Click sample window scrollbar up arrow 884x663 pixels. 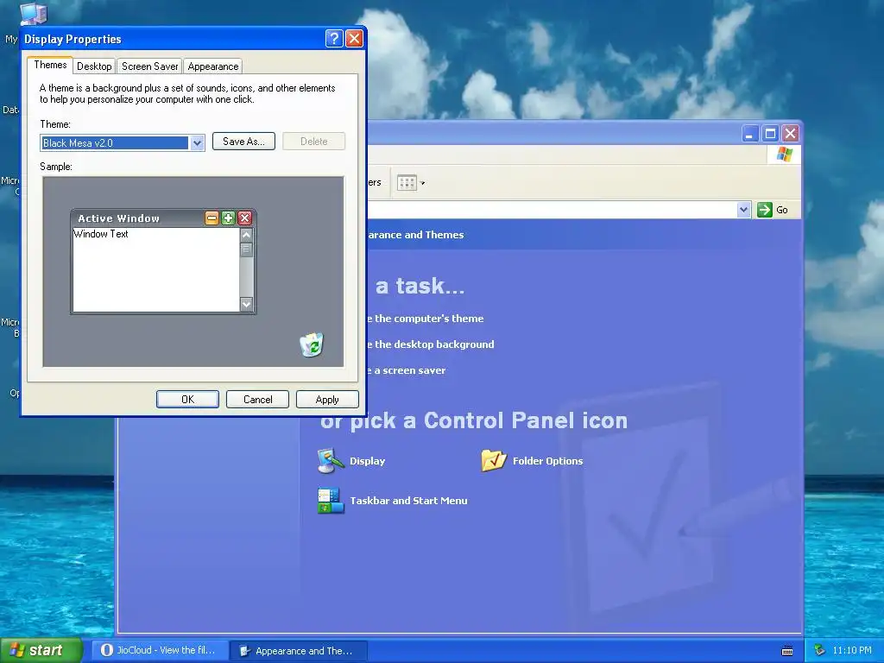(246, 235)
